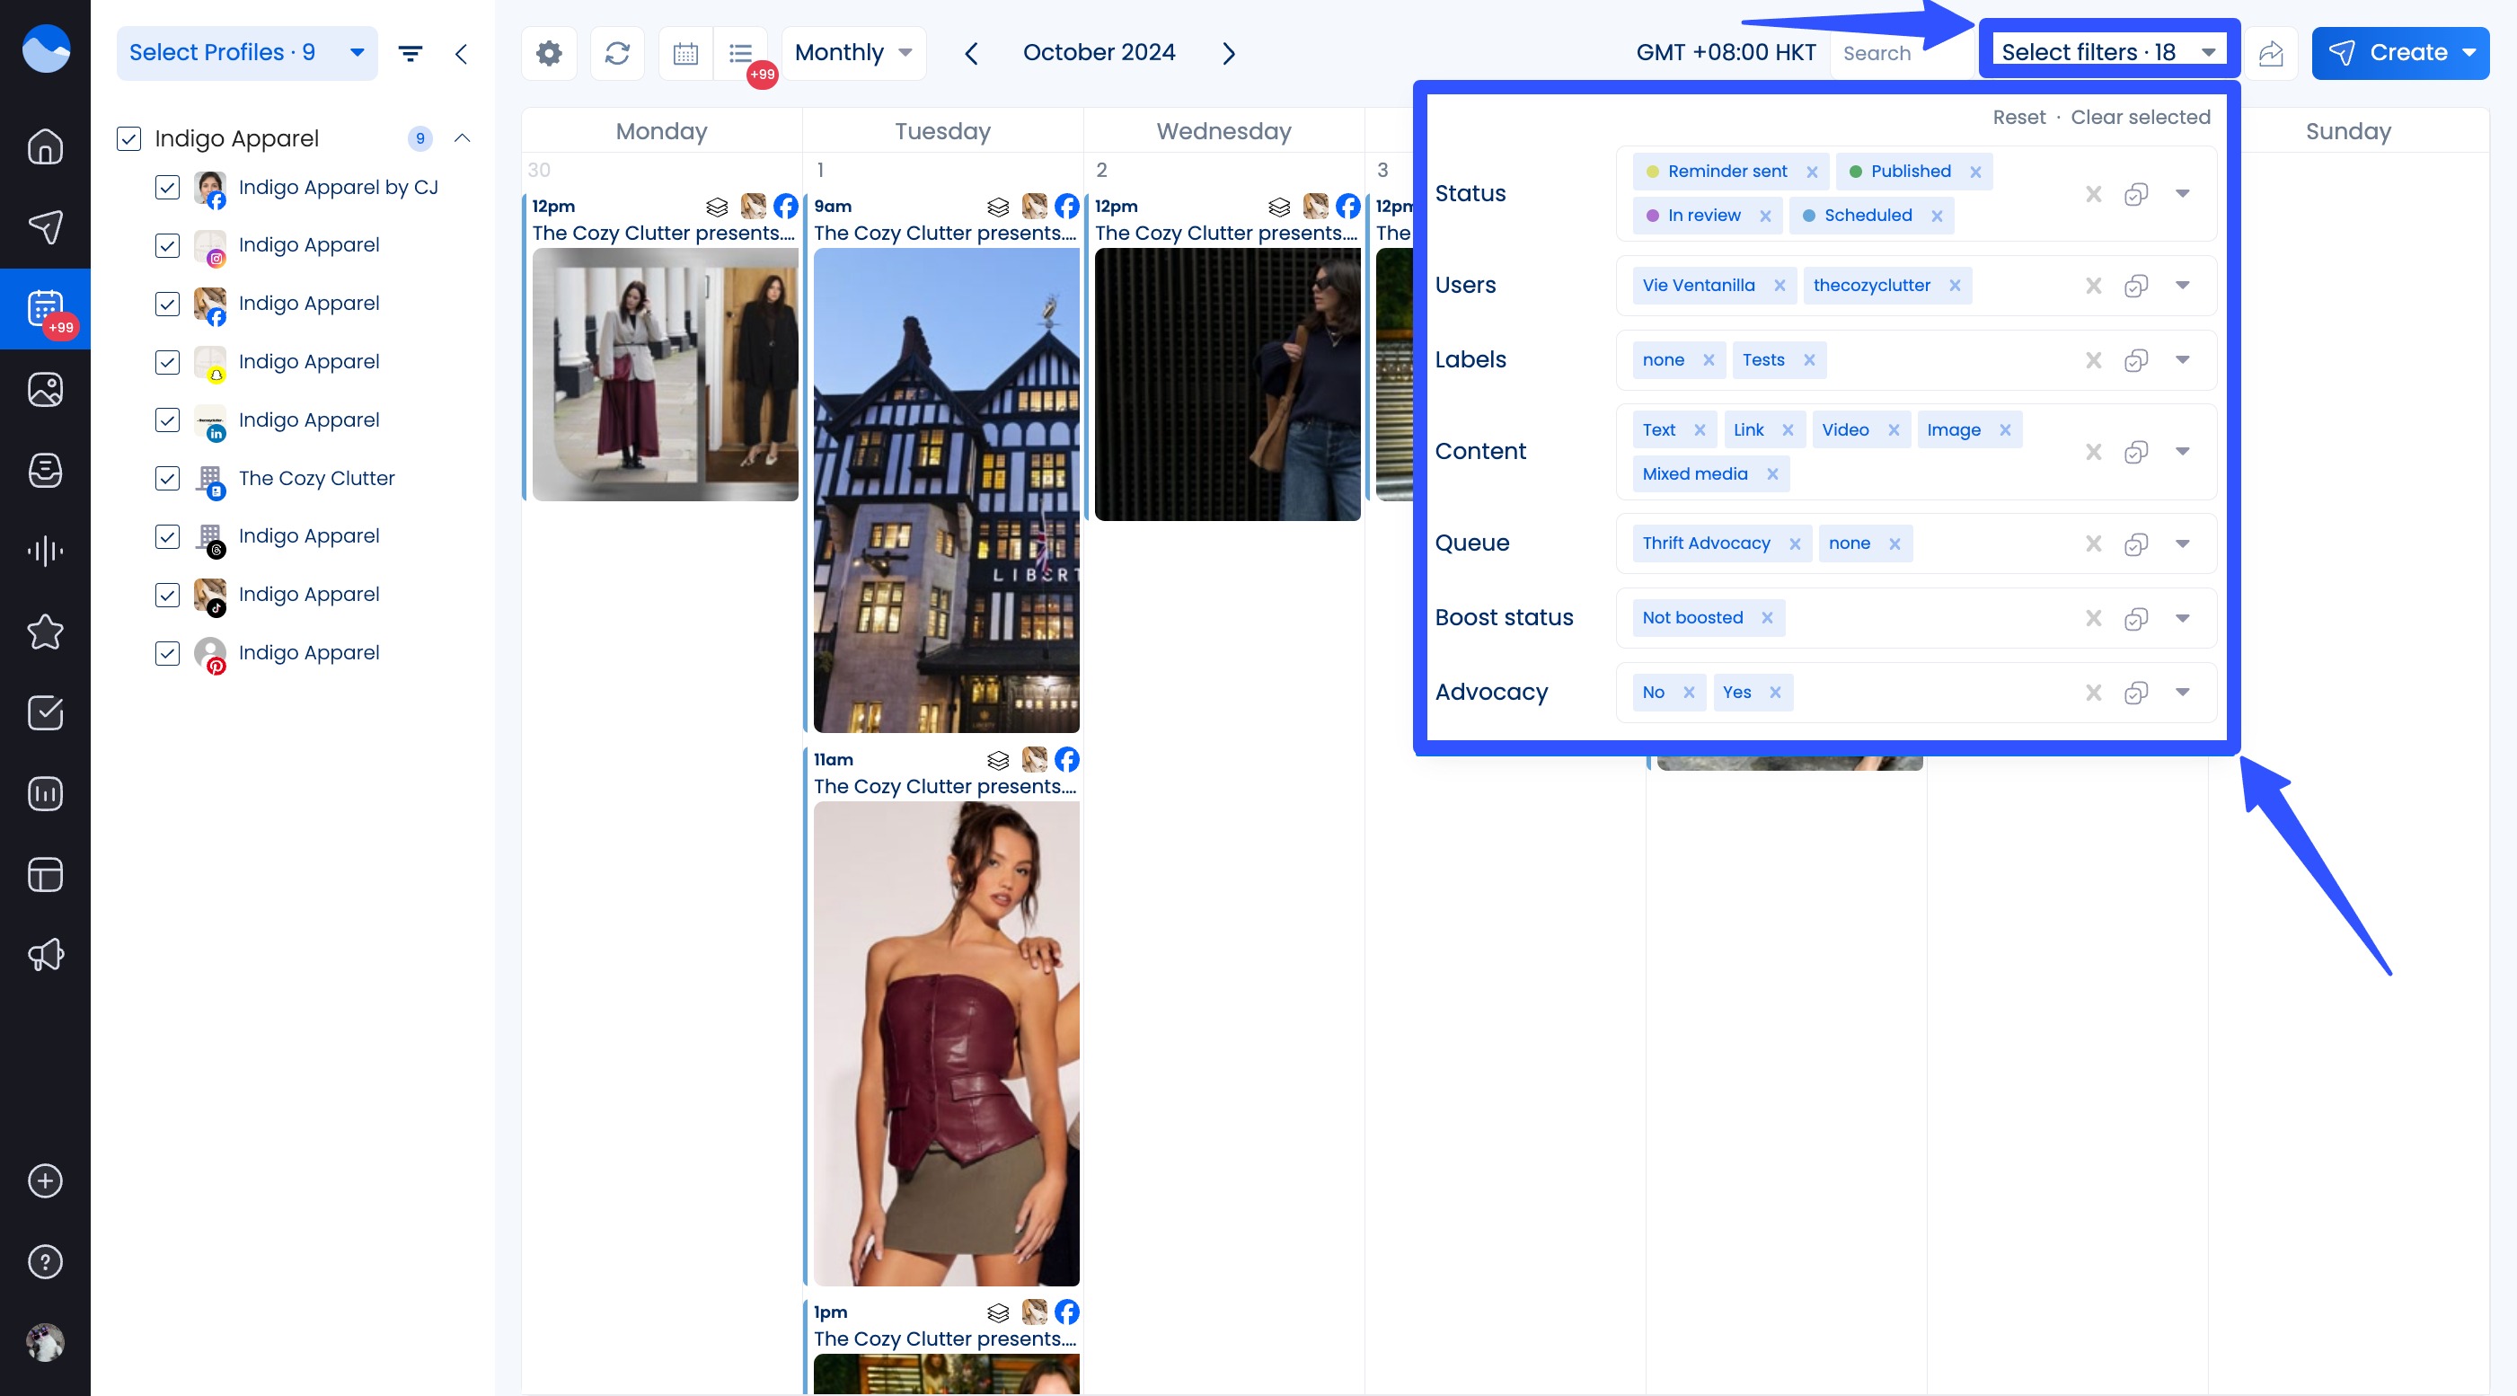This screenshot has height=1396, width=2517.
Task: Open the share/export icon beside Select filters
Action: point(2271,54)
